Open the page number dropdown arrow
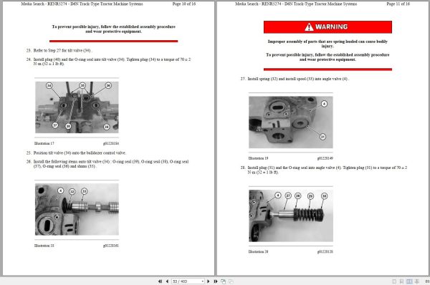The image size is (430, 285). coord(203,281)
